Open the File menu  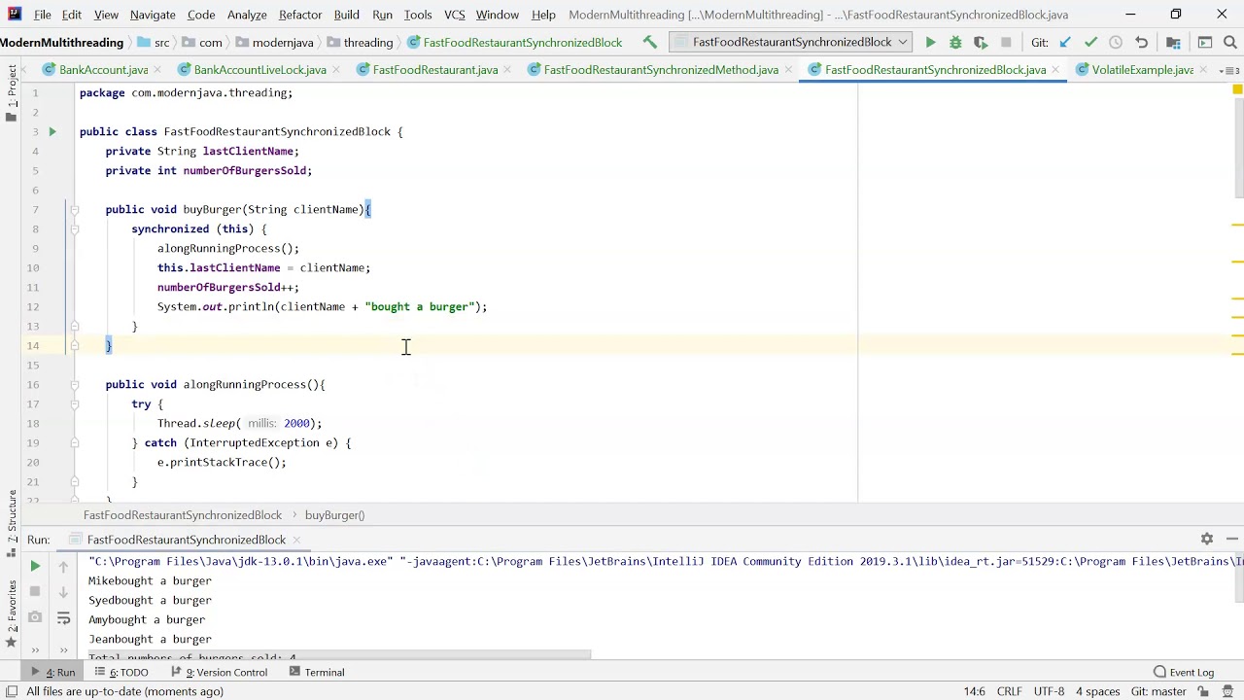[x=43, y=15]
